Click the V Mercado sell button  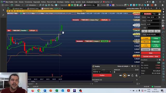(x=156, y=42)
